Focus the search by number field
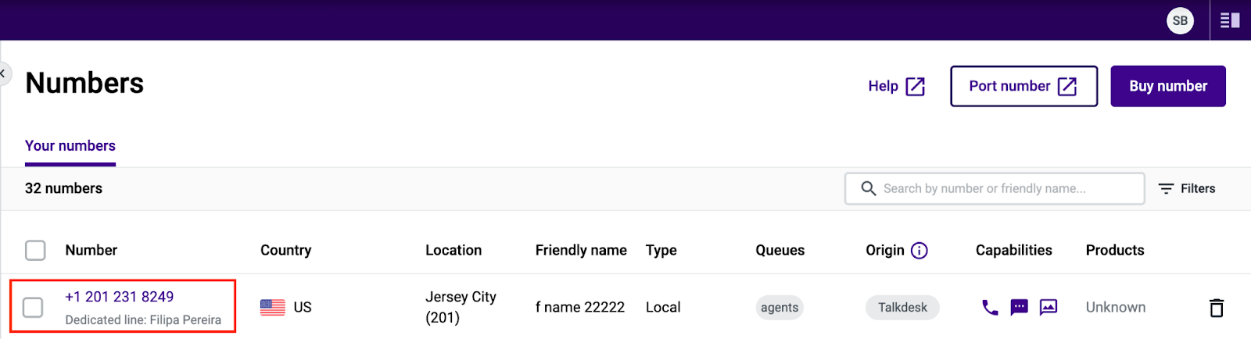 coord(995,188)
